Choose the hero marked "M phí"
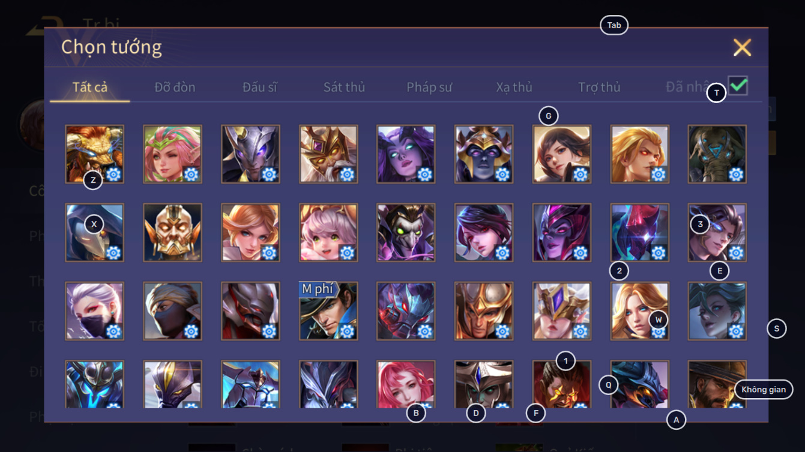This screenshot has width=805, height=452. [x=328, y=311]
